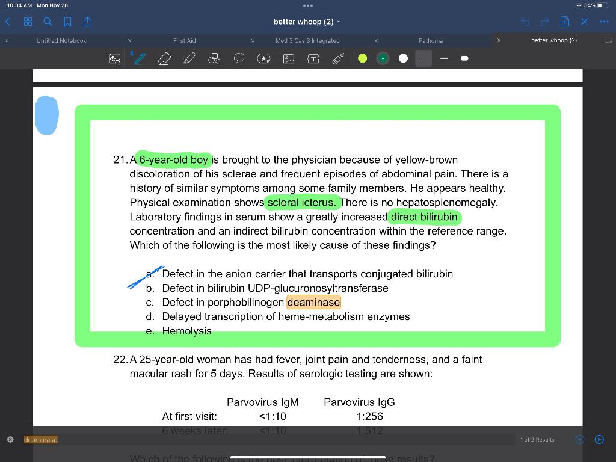Open the more options ellipsis
The height and width of the screenshot is (462, 616).
coord(604,22)
